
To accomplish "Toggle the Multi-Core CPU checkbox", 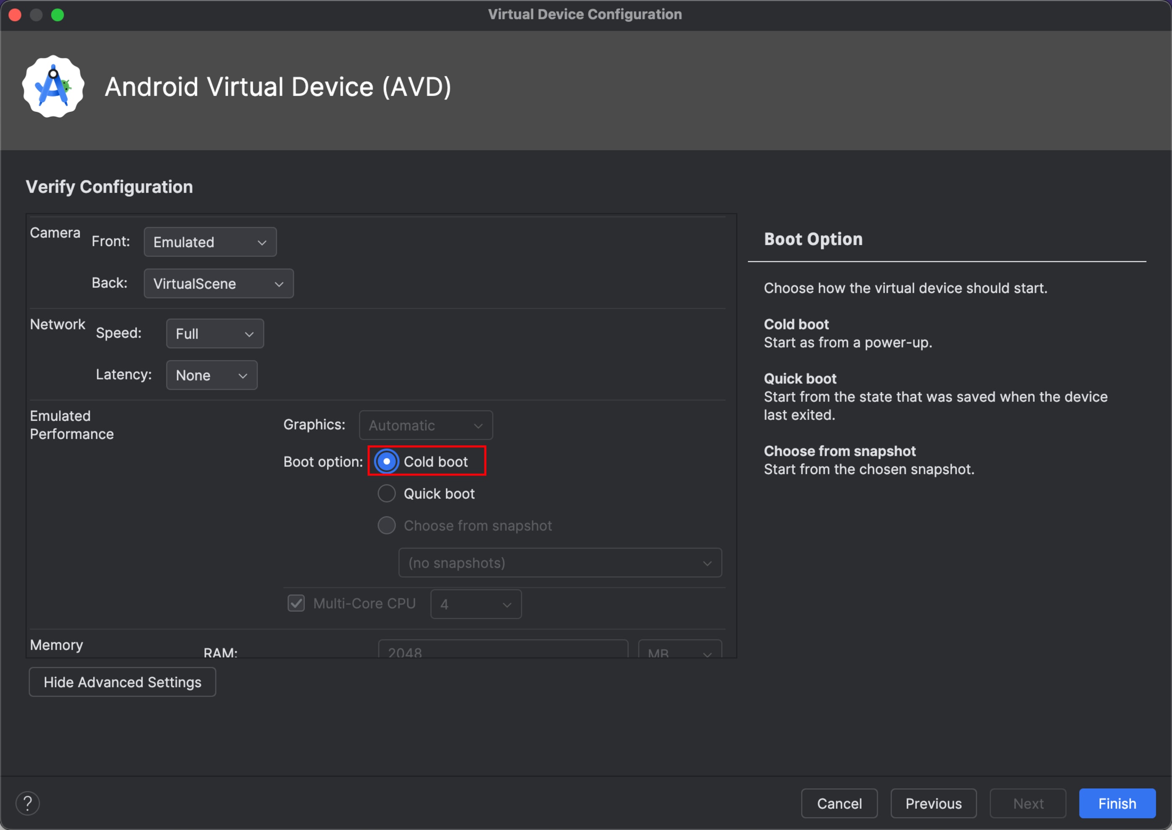I will pyautogui.click(x=296, y=604).
